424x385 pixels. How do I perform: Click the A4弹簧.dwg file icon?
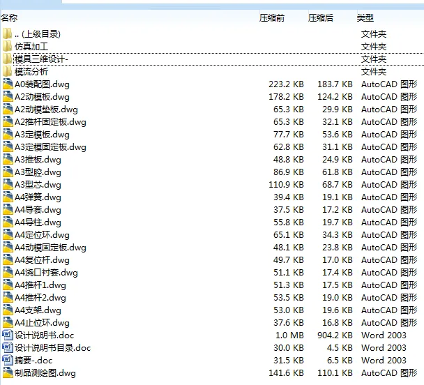pyautogui.click(x=8, y=197)
